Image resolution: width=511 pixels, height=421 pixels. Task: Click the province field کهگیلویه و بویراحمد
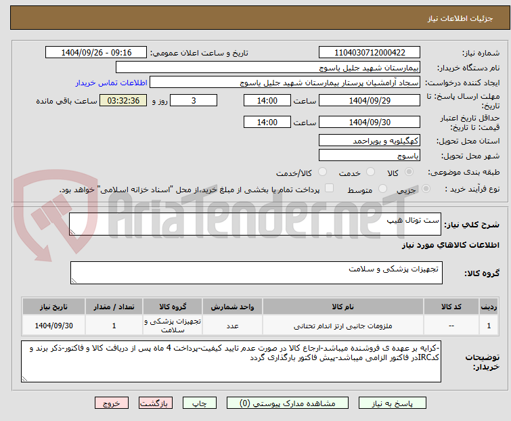[370, 140]
